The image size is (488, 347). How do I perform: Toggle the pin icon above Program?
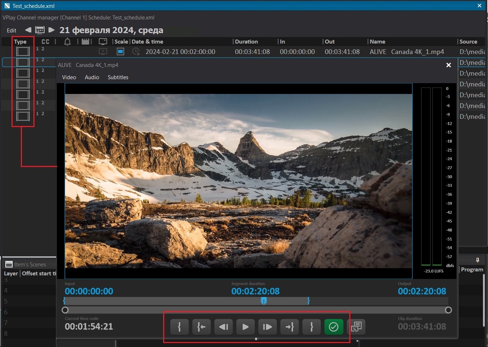click(x=478, y=260)
